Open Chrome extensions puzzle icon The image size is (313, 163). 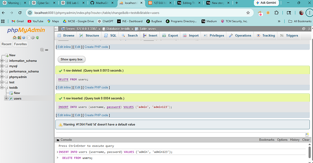276,13
